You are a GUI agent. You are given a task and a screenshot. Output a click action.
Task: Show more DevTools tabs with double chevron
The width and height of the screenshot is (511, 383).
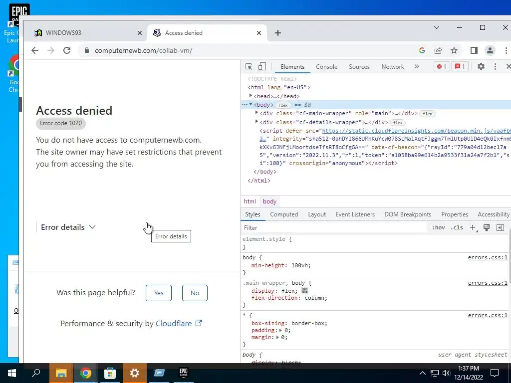[417, 66]
